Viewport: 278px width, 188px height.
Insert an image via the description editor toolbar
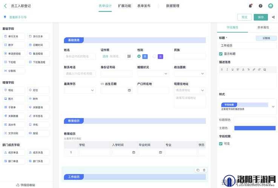coord(265,70)
